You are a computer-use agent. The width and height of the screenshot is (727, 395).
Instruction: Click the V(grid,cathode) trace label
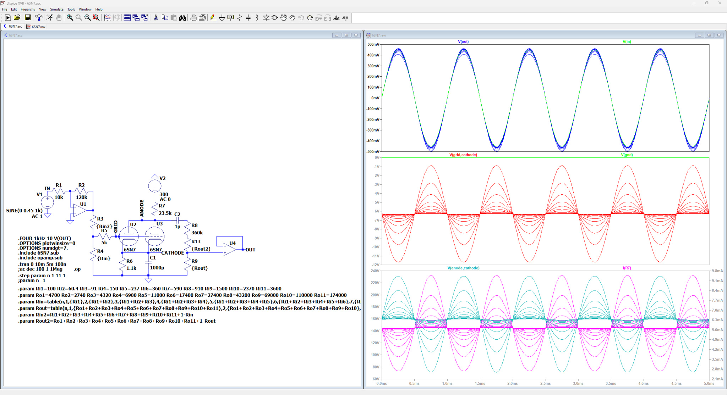click(x=463, y=155)
